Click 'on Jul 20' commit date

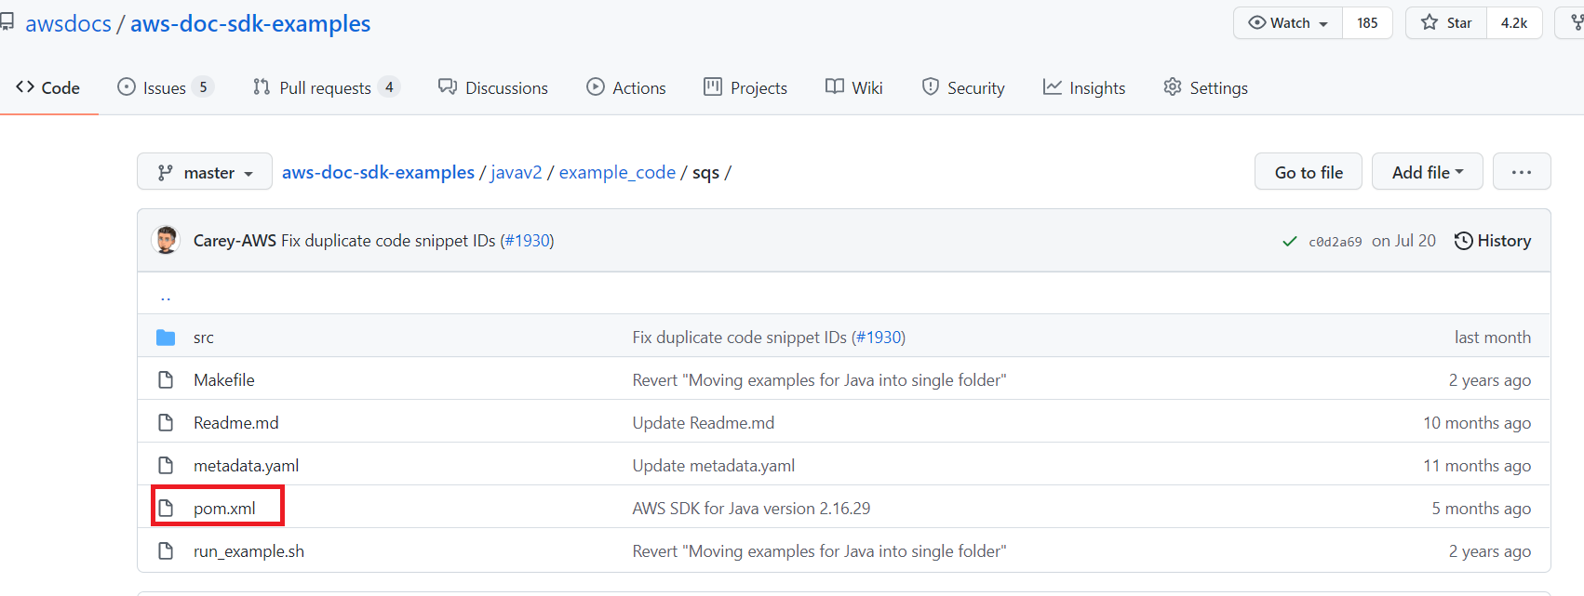(x=1404, y=241)
